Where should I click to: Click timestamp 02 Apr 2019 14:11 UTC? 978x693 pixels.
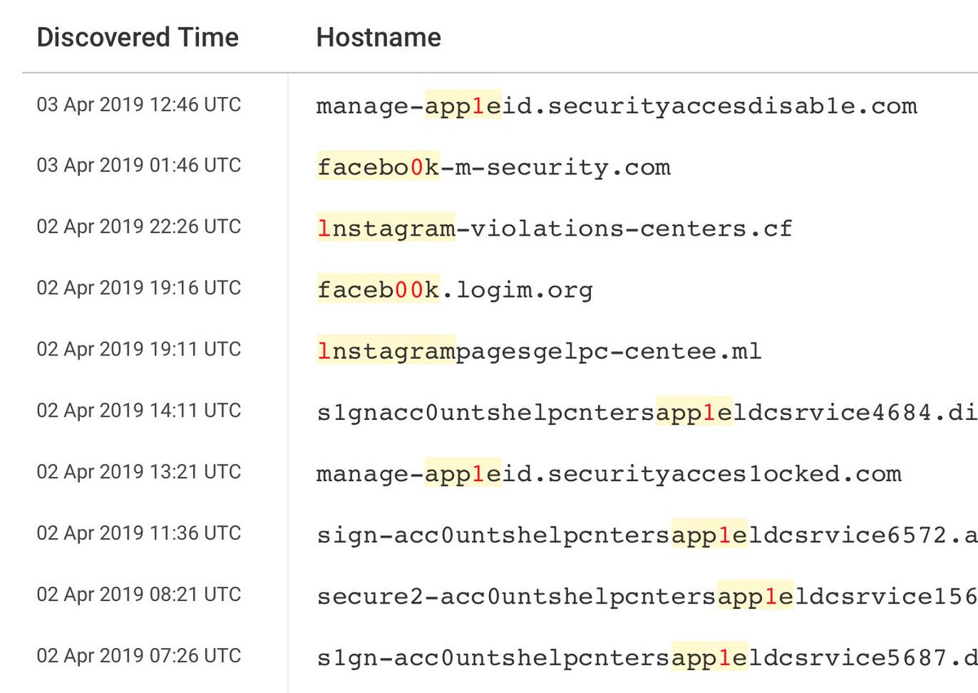(x=139, y=410)
